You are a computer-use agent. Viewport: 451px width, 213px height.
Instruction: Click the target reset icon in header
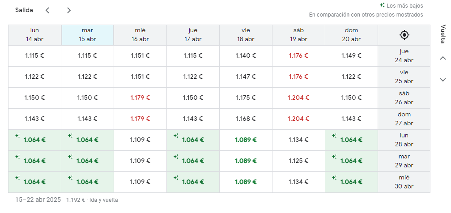(404, 35)
